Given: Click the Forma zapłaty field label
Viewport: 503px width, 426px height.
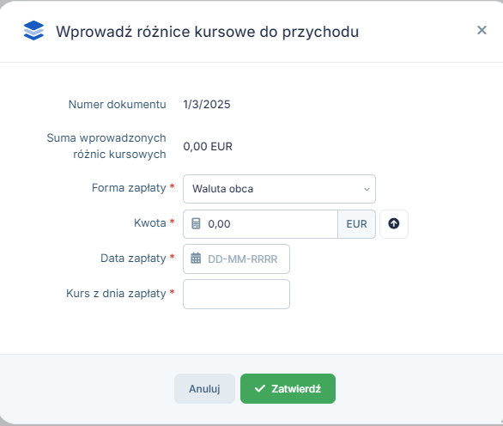Looking at the screenshot, I should click(x=129, y=188).
